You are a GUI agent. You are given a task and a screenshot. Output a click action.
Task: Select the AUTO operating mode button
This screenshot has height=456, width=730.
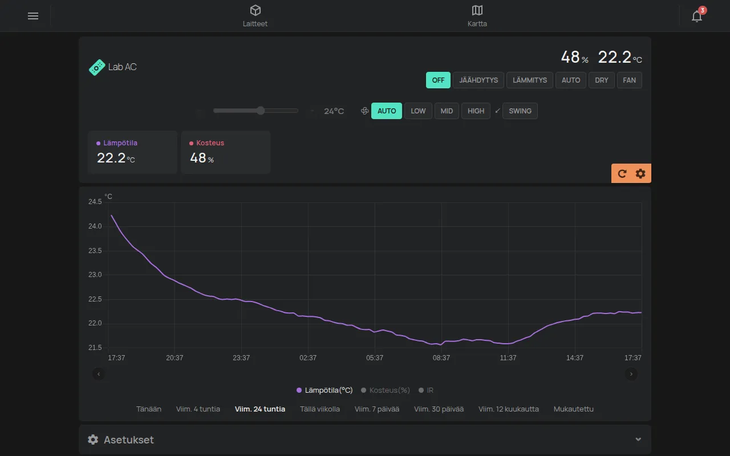571,80
